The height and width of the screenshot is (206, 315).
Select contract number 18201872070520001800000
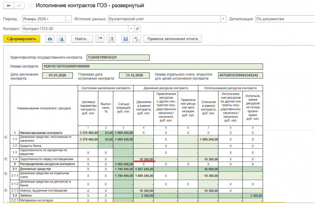tap(153, 66)
